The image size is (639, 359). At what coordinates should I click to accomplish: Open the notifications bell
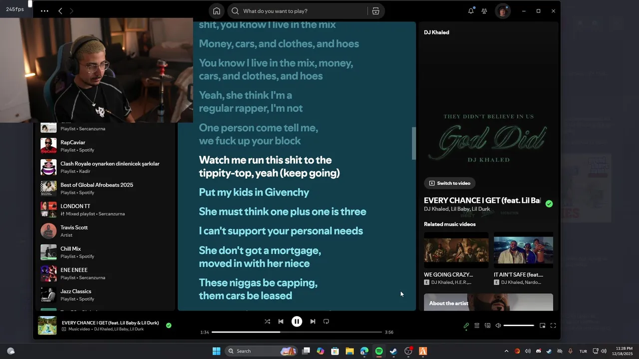coord(471,11)
